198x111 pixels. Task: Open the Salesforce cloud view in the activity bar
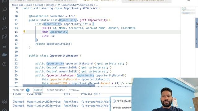click(x=5, y=55)
